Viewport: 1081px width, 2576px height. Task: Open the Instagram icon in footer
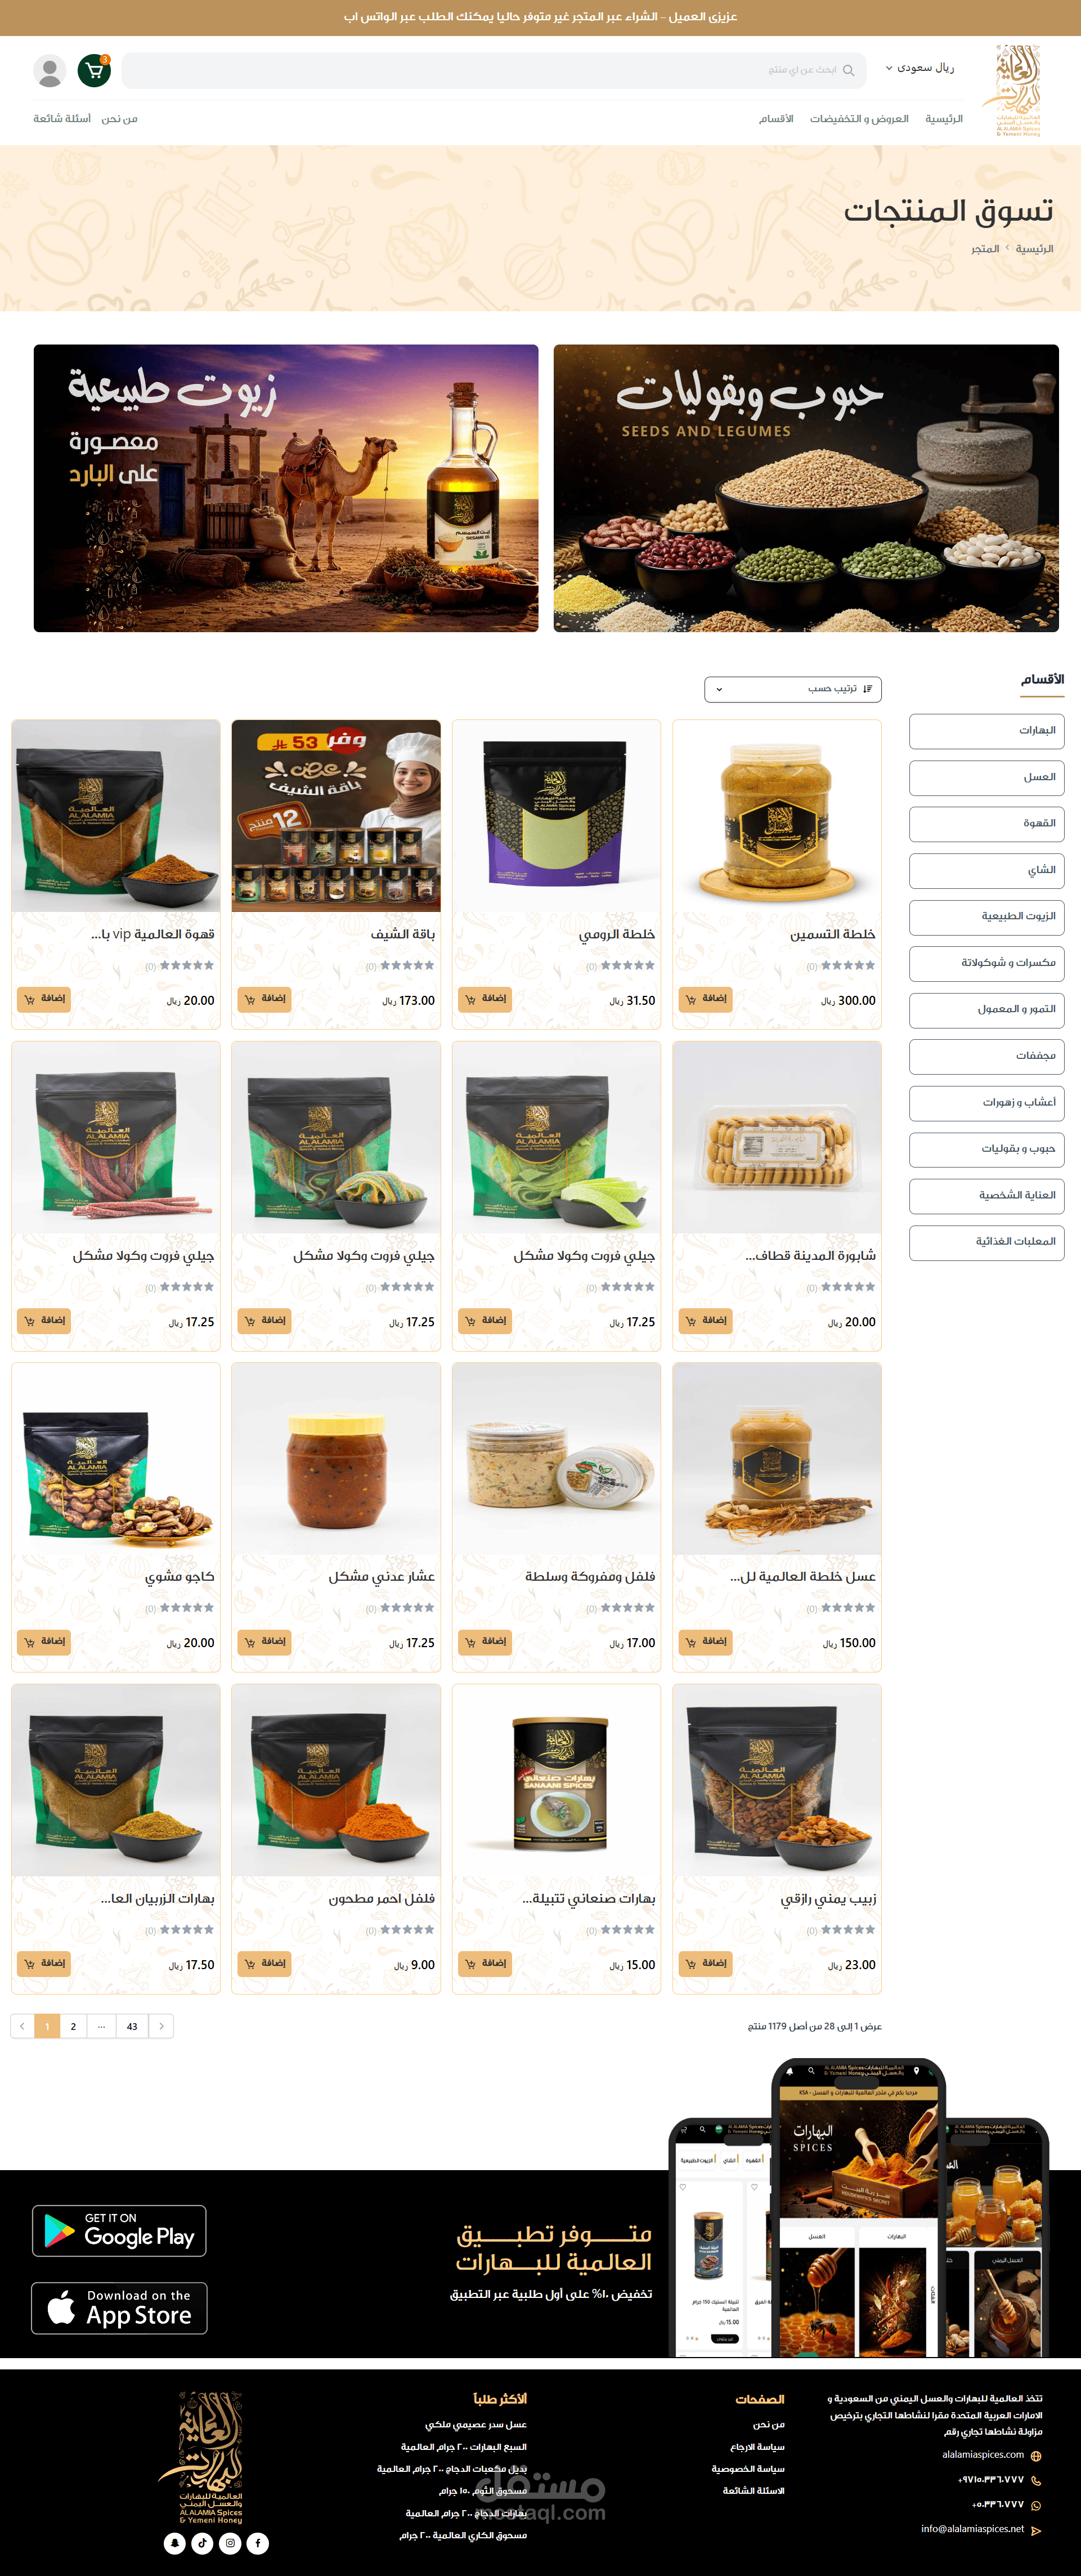[x=230, y=2543]
